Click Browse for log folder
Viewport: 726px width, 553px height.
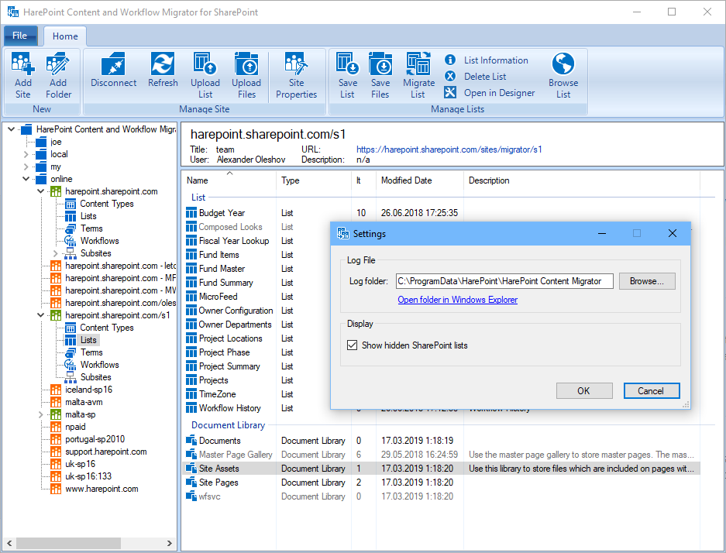point(647,281)
